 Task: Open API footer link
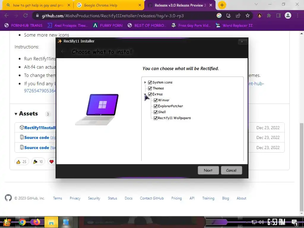(192, 198)
